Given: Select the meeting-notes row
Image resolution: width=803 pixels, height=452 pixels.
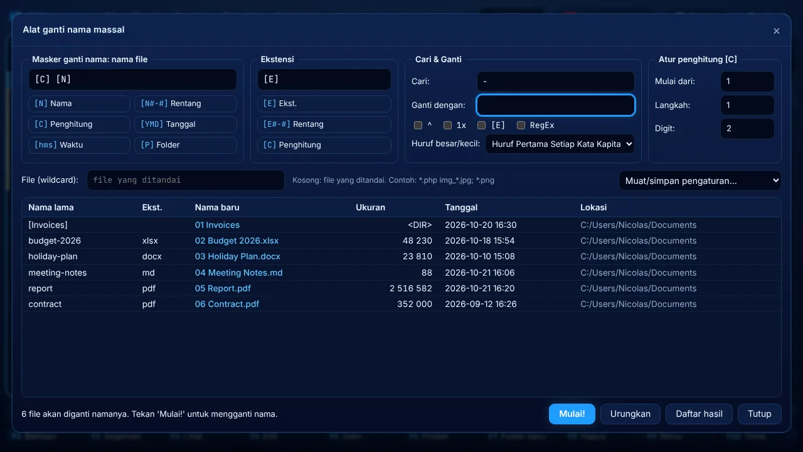Looking at the screenshot, I should (x=401, y=272).
